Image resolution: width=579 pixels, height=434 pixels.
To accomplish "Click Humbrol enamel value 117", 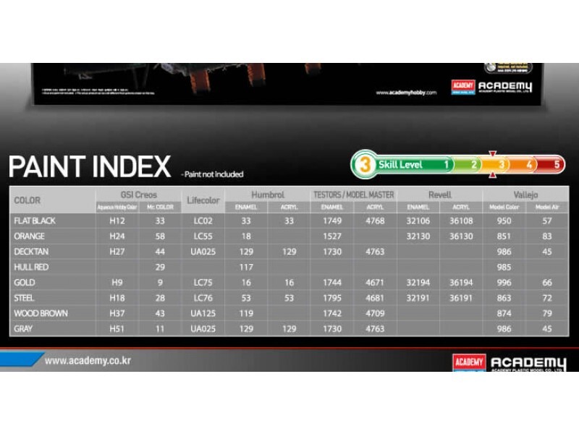I will (x=246, y=267).
